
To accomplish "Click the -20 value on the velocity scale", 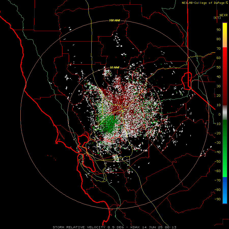I will point(218,133).
